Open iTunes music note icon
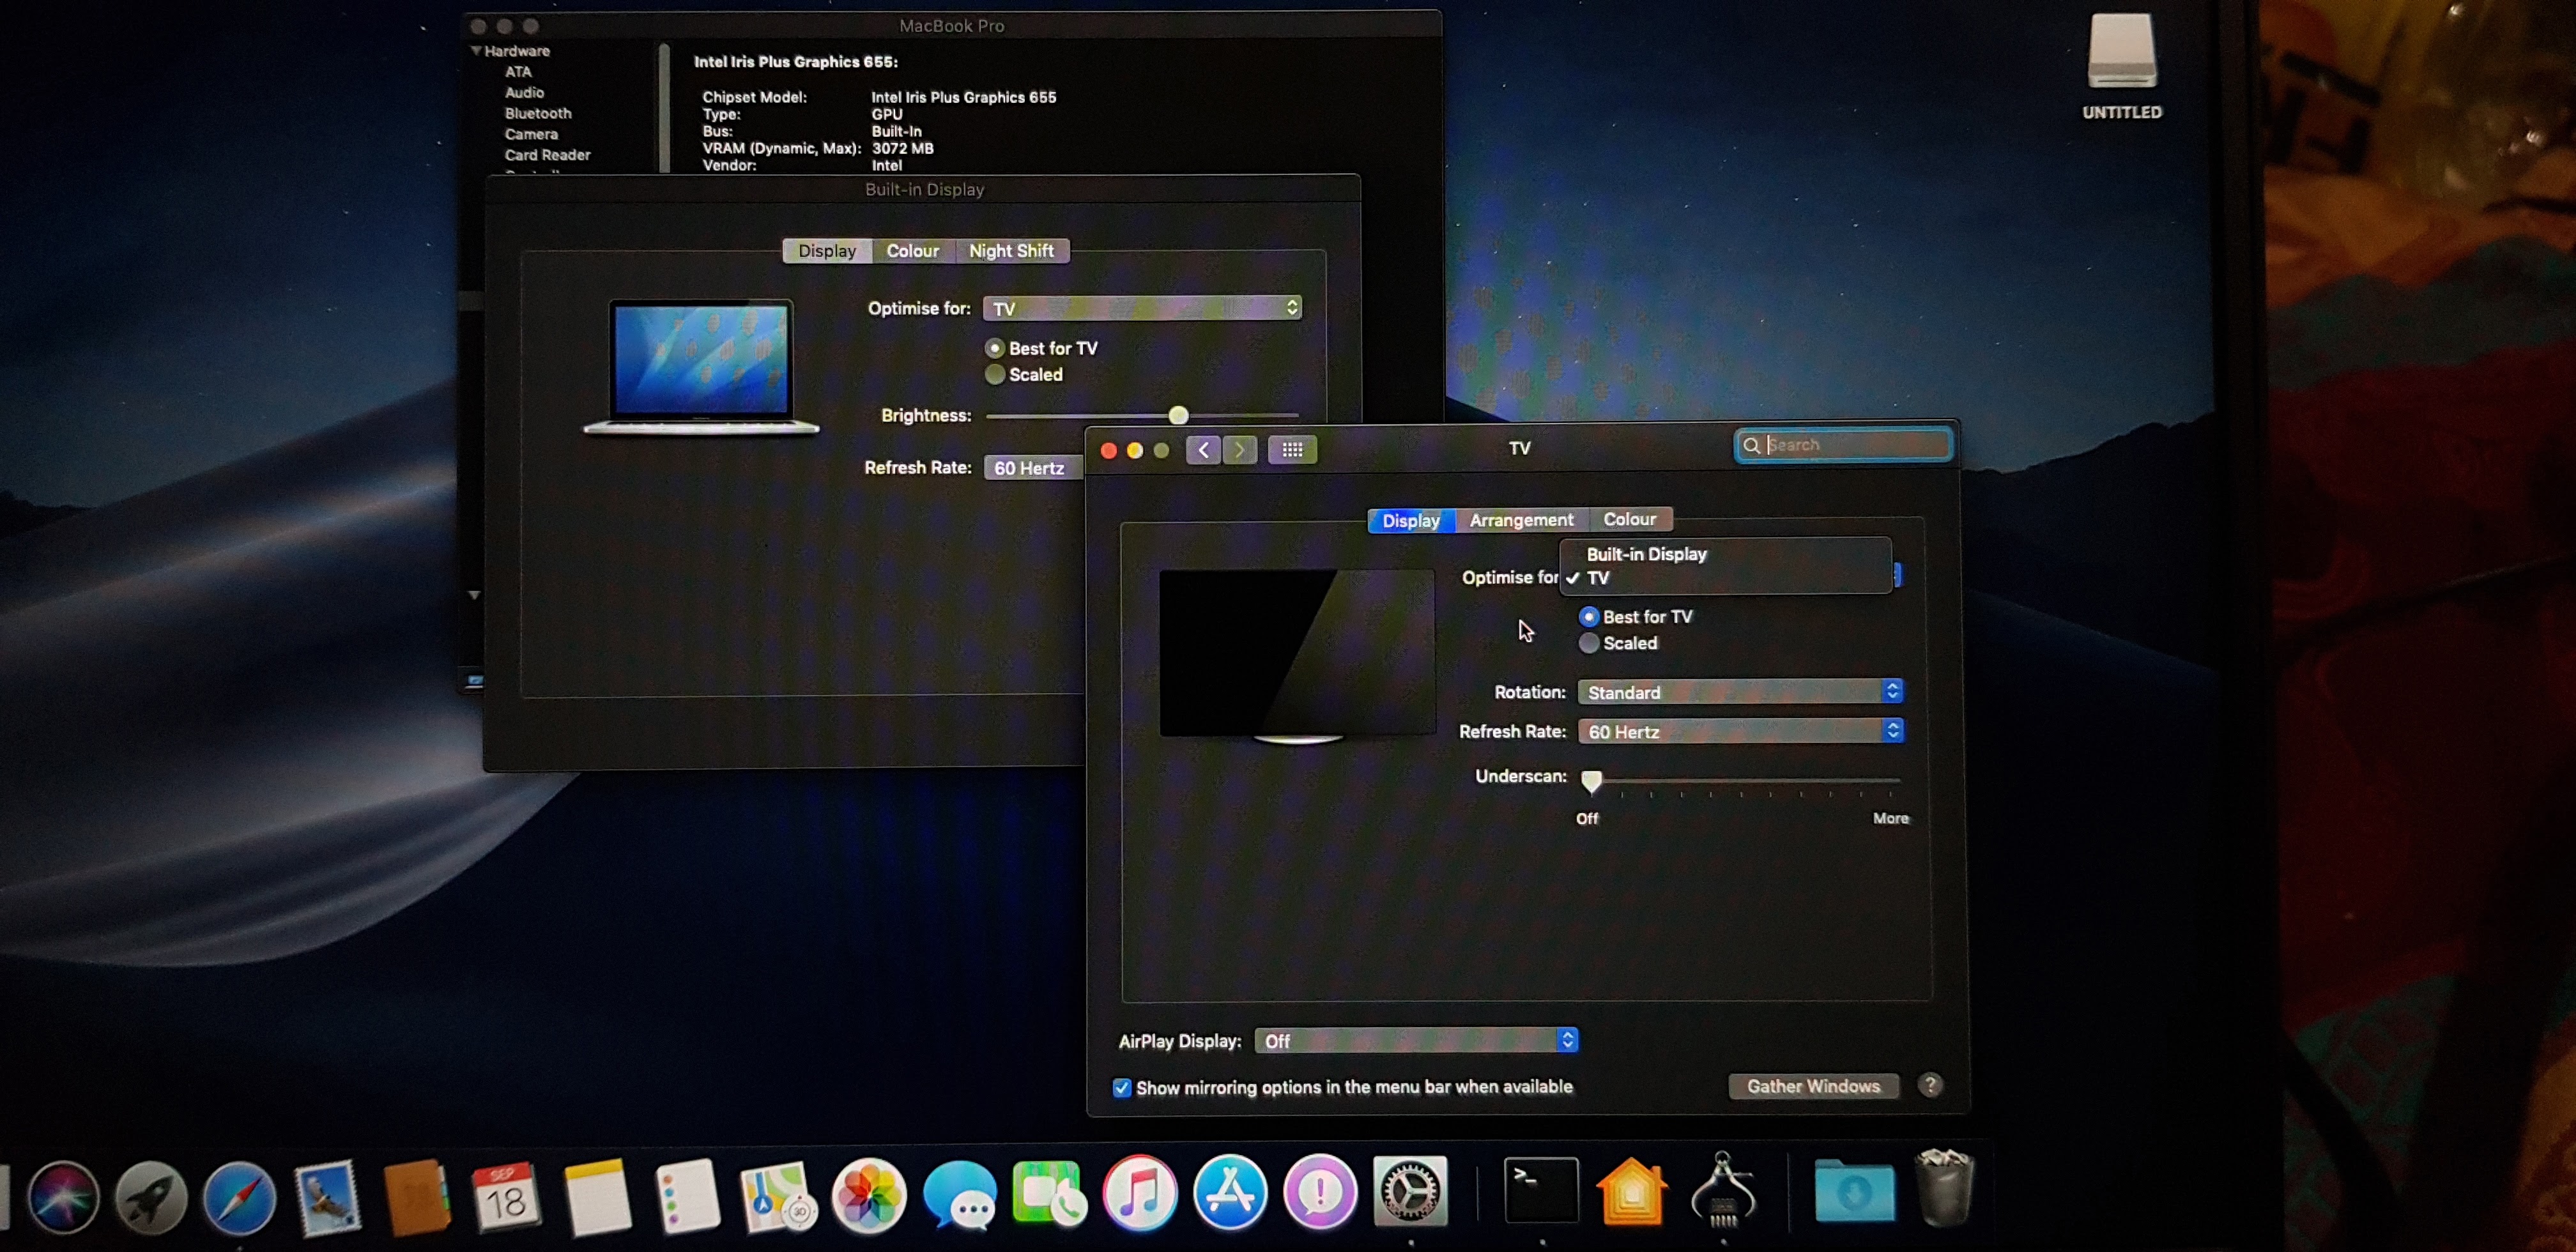Image resolution: width=2576 pixels, height=1252 pixels. pyautogui.click(x=1140, y=1194)
